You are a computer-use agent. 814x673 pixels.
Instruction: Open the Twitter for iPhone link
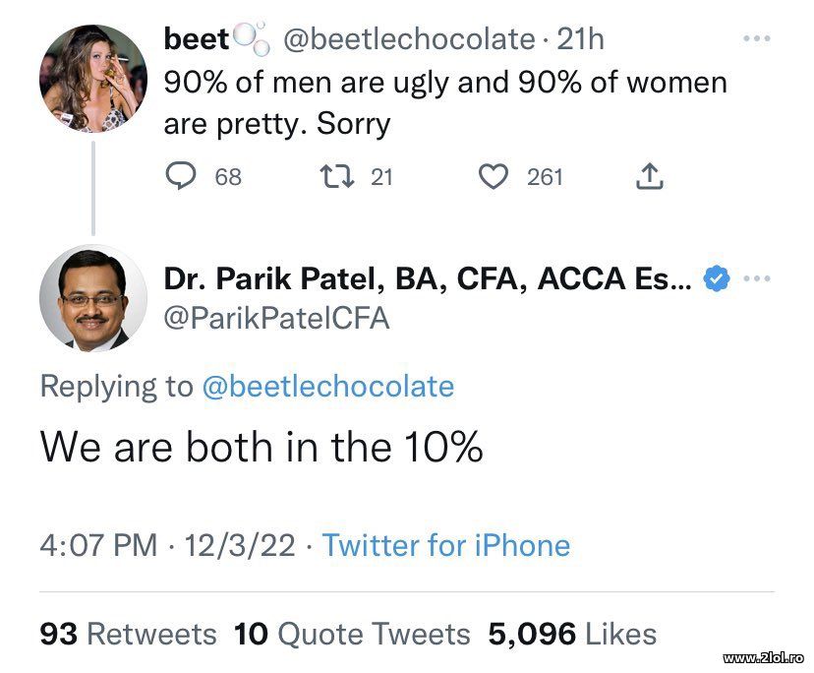tap(448, 545)
